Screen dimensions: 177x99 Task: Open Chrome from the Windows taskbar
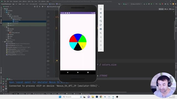point(101,97)
